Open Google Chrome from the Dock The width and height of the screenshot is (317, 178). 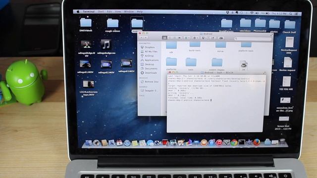[234, 142]
